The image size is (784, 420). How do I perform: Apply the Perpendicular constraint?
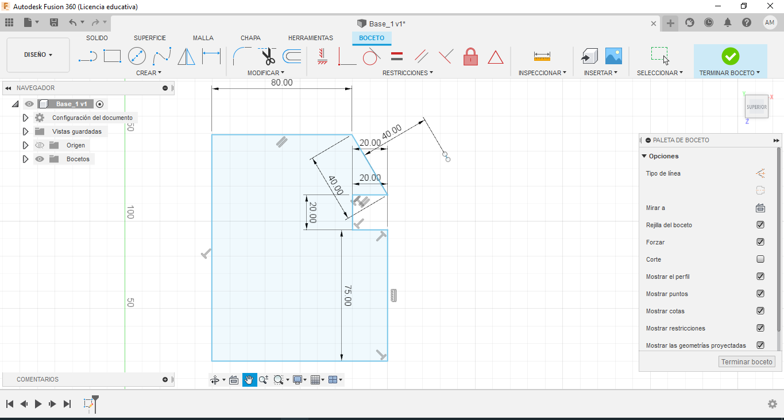[446, 56]
